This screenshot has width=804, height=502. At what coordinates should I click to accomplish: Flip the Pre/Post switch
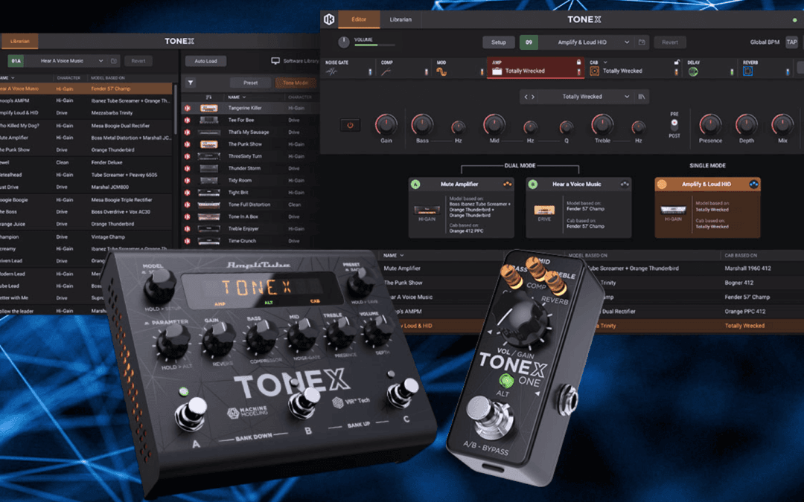674,125
